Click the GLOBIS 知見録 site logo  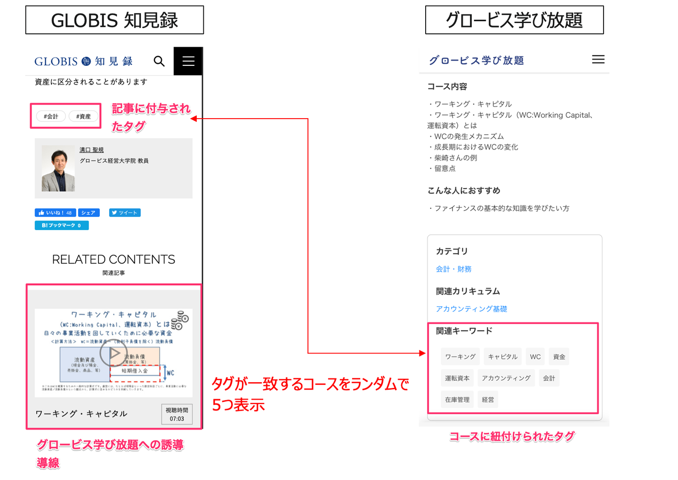pos(84,61)
